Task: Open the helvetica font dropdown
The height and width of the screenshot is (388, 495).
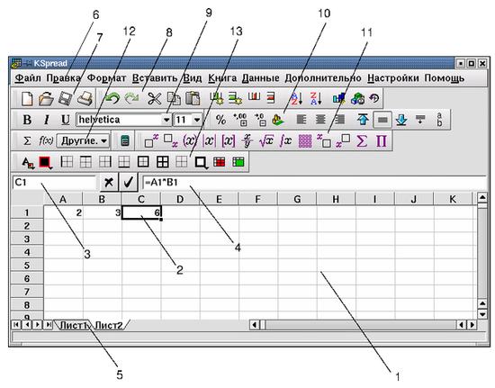Action: 166,120
